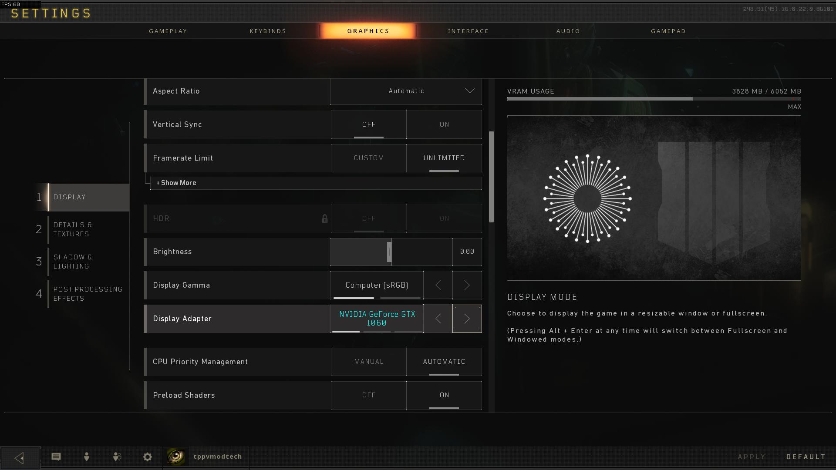The image size is (836, 470).
Task: Set Framerate Limit to CUSTOM
Action: [368, 158]
